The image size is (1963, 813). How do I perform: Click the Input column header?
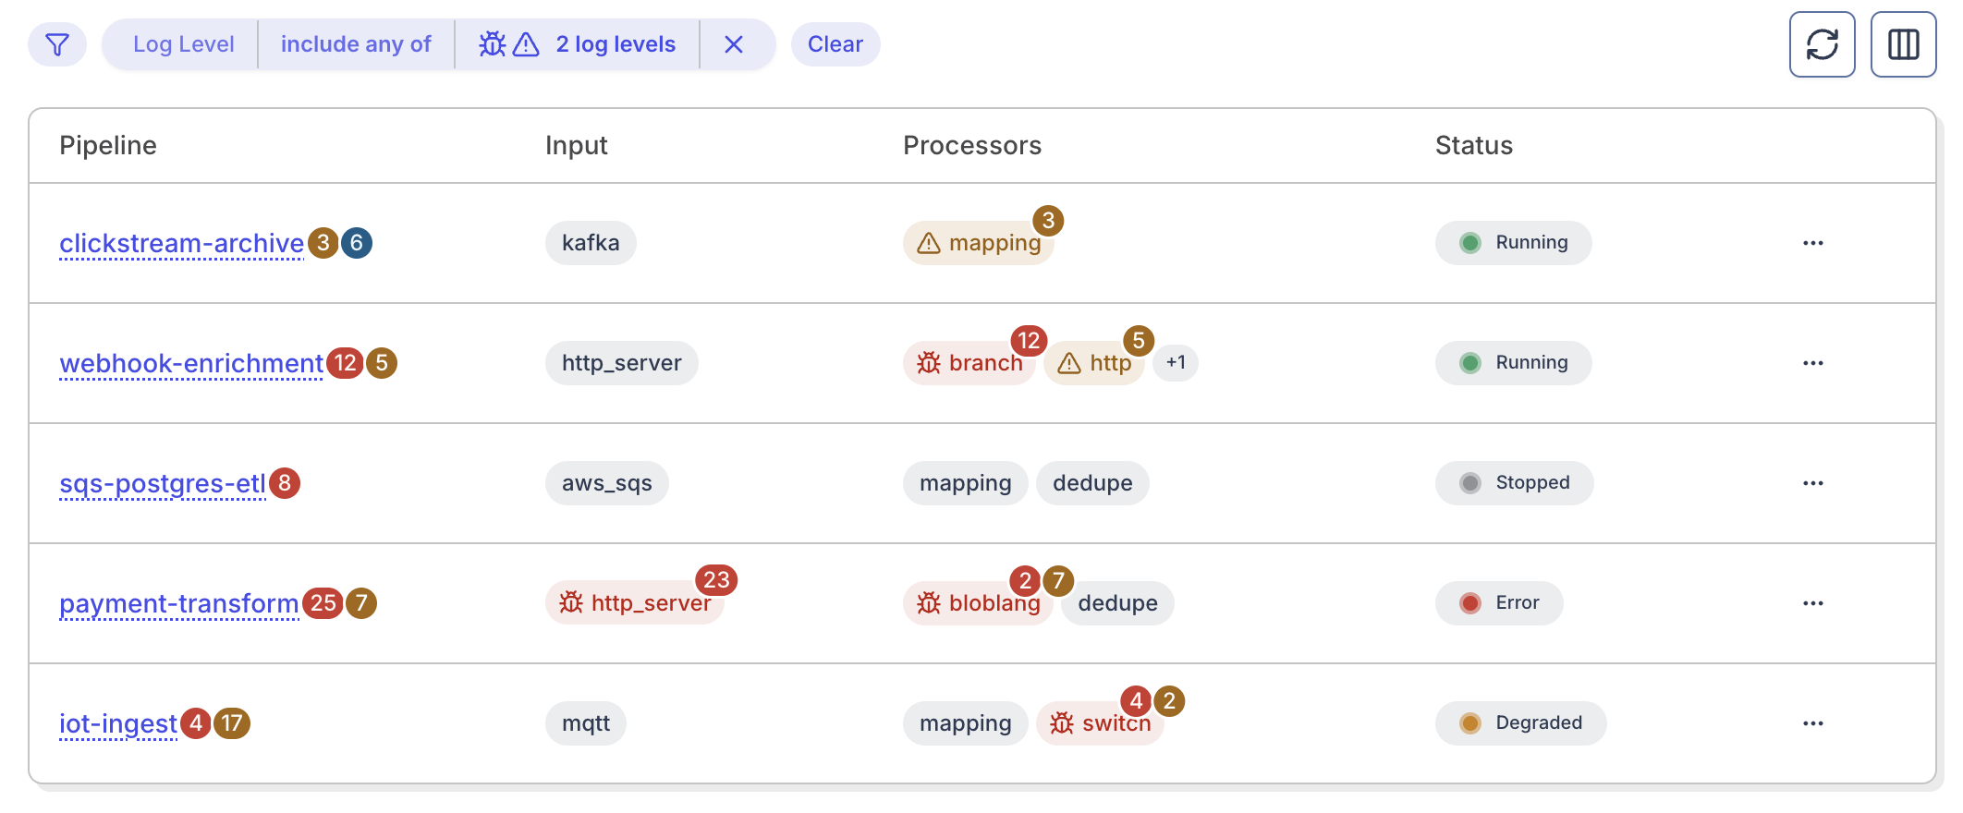coord(576,146)
